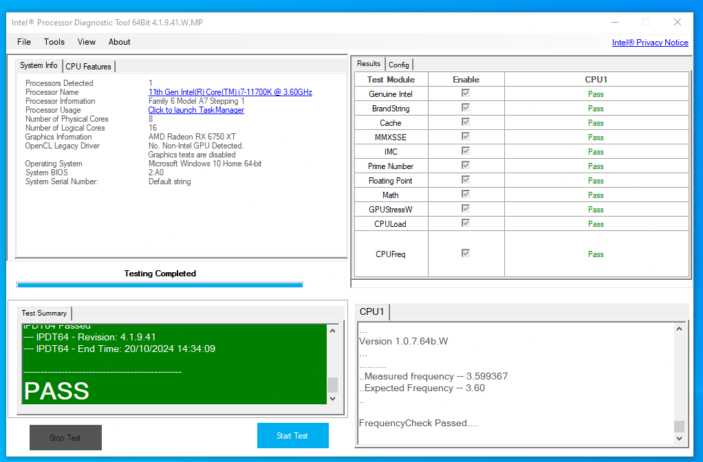
Task: Select the Test Summary tab
Action: pos(44,313)
